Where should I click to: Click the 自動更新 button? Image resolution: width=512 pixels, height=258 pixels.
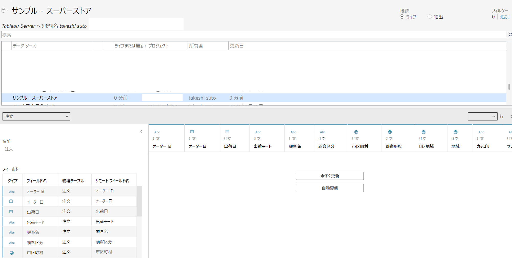[x=330, y=188]
